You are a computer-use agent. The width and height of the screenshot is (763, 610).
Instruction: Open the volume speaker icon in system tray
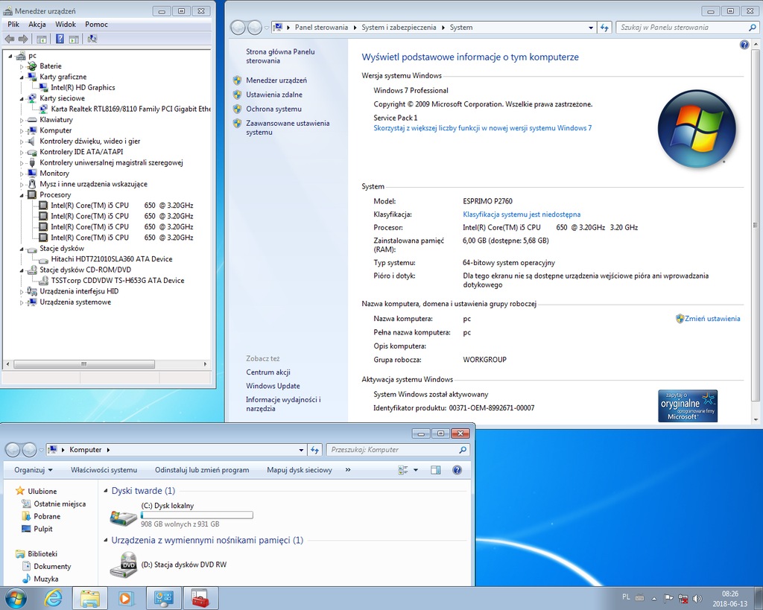[697, 598]
